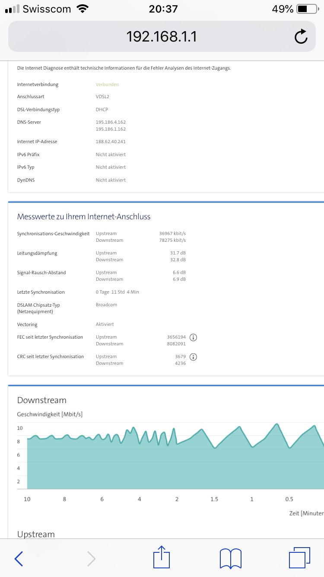The width and height of the screenshot is (324, 577).
Task: Open the Share sheet icon
Action: [162, 557]
